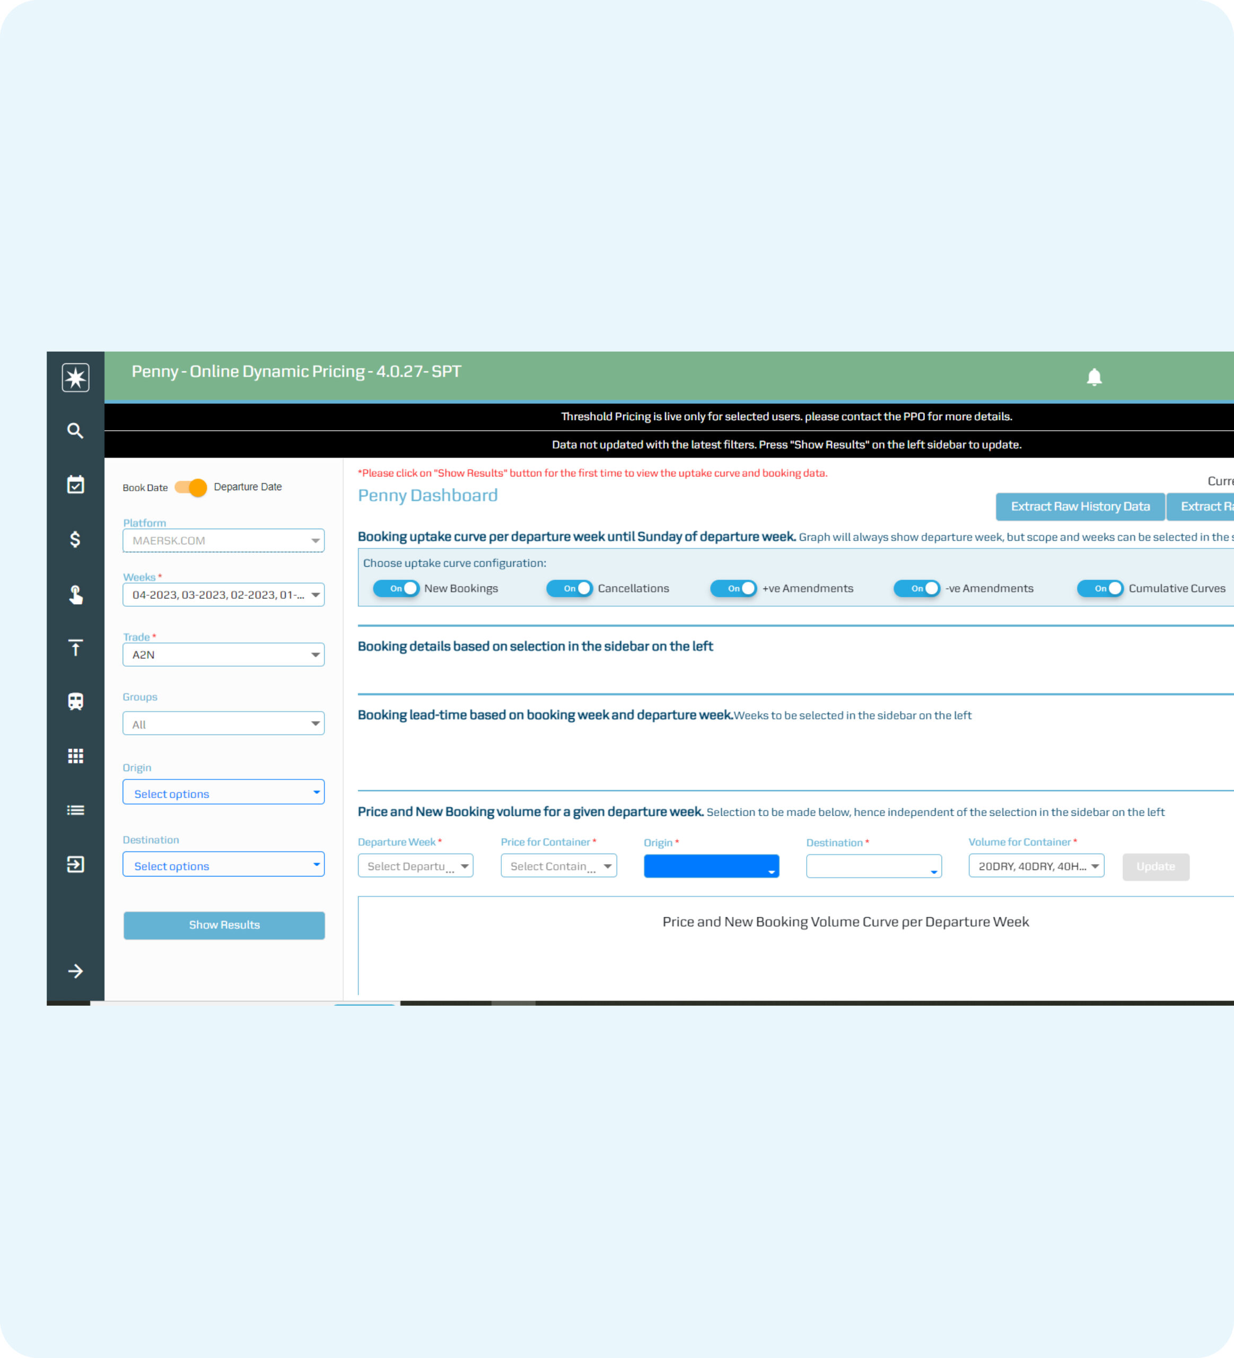Expand sidebar with the right arrow icon
Viewport: 1234px width, 1358px height.
click(x=75, y=971)
